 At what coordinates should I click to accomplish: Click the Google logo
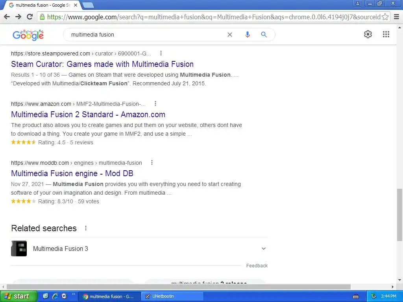point(28,35)
